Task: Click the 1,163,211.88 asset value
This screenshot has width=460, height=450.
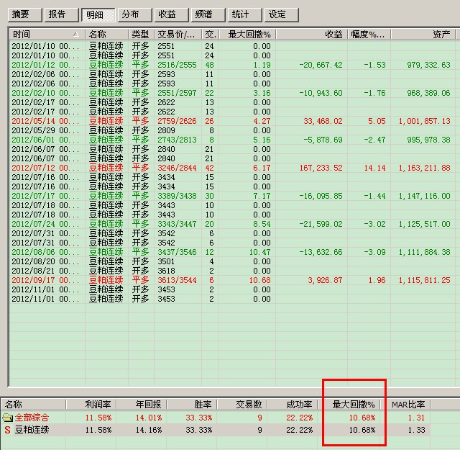Action: click(424, 168)
